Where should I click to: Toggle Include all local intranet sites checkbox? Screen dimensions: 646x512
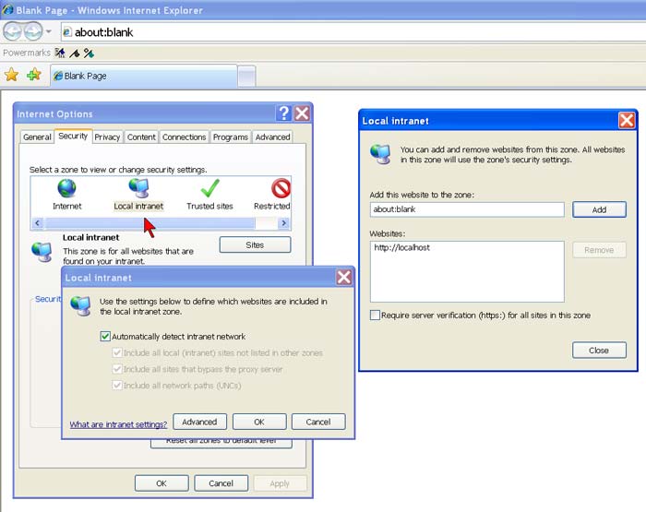(x=117, y=352)
